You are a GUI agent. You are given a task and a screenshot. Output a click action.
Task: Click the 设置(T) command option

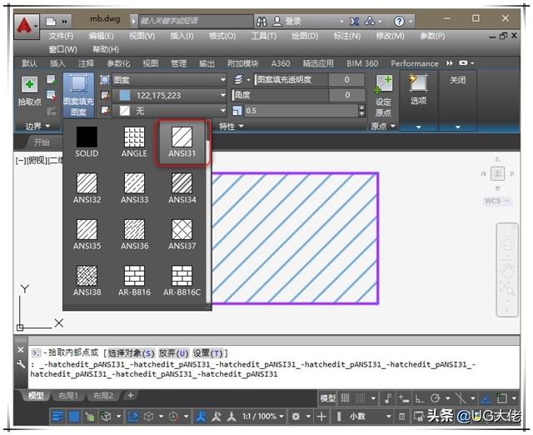(207, 353)
